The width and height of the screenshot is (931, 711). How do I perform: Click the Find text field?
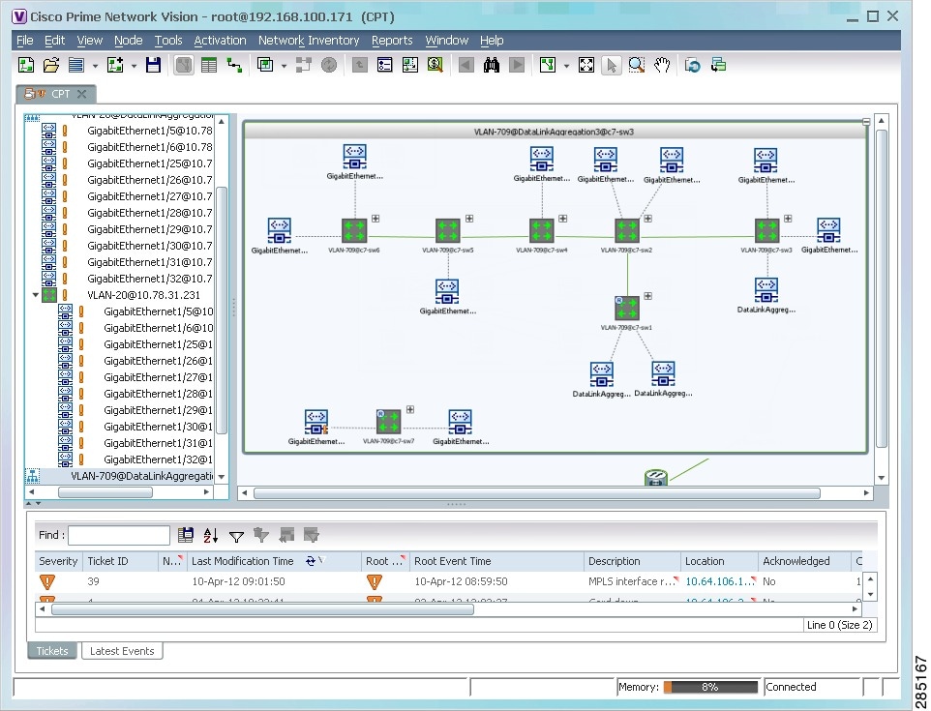[119, 535]
